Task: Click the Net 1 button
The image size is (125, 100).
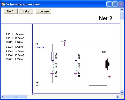Action: coord(10,11)
